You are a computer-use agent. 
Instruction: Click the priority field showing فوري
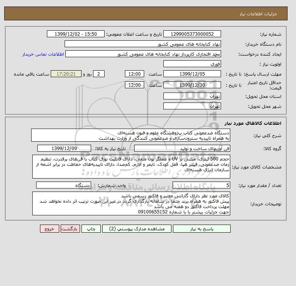pos(192,64)
